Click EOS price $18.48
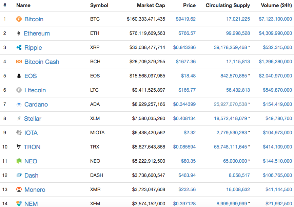Viewport: 294px width, 207px height. point(188,76)
